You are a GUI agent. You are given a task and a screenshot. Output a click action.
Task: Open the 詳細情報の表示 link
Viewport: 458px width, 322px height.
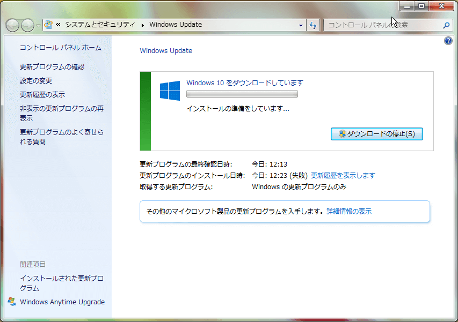[349, 211]
